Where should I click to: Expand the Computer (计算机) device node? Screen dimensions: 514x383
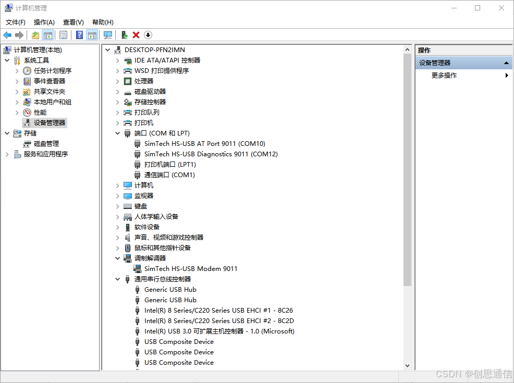pyautogui.click(x=117, y=186)
